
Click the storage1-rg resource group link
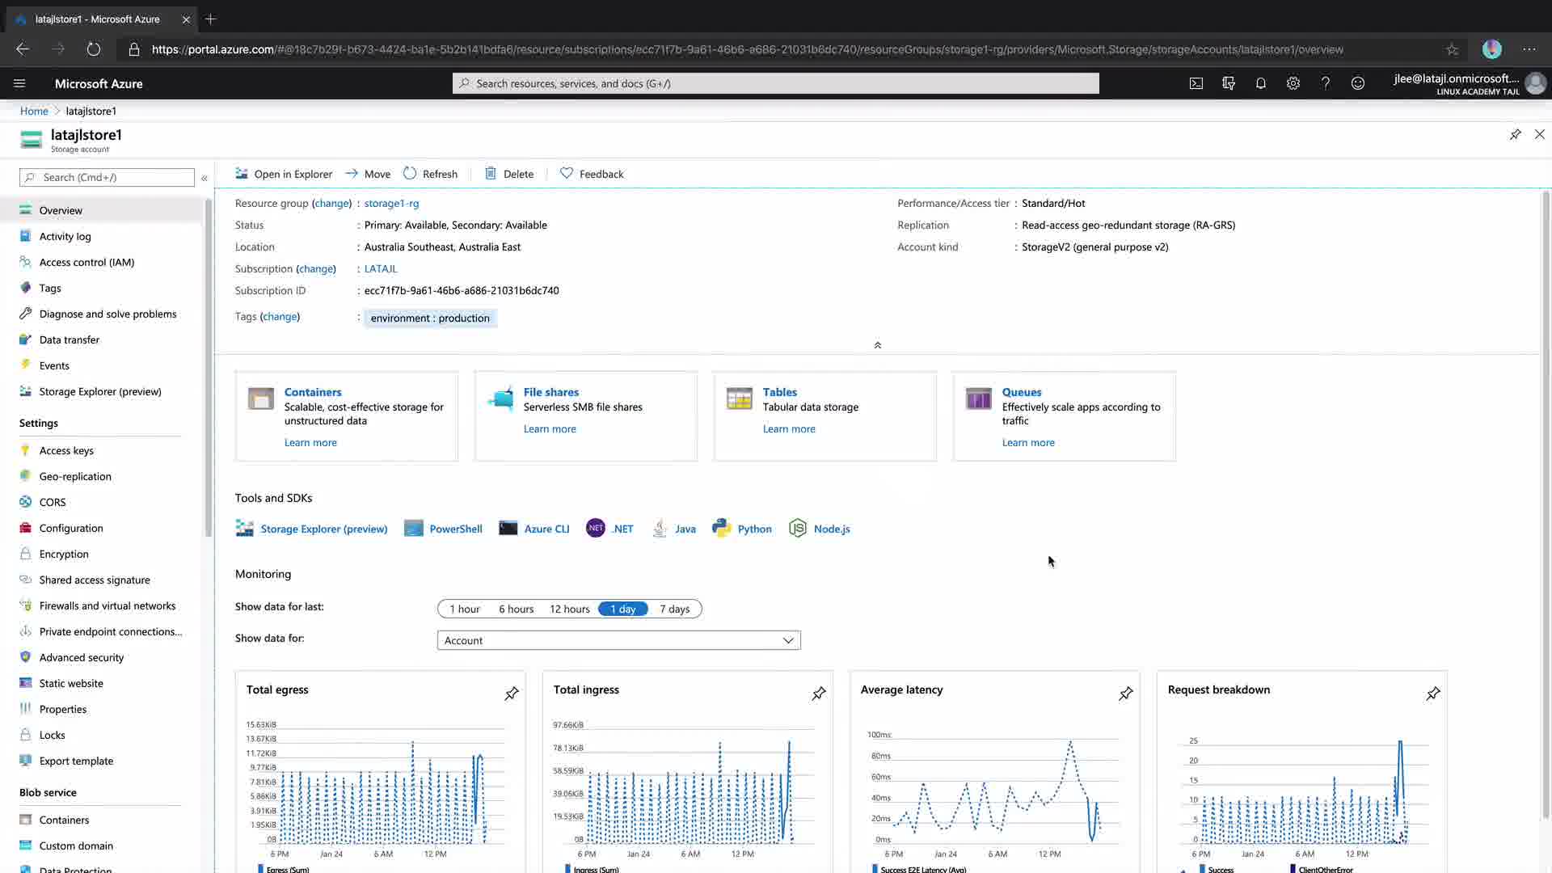point(391,203)
